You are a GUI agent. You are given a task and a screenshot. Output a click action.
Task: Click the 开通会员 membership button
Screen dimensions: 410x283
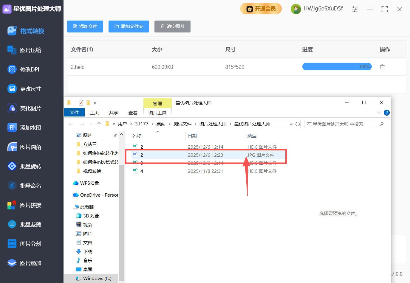[x=261, y=9]
